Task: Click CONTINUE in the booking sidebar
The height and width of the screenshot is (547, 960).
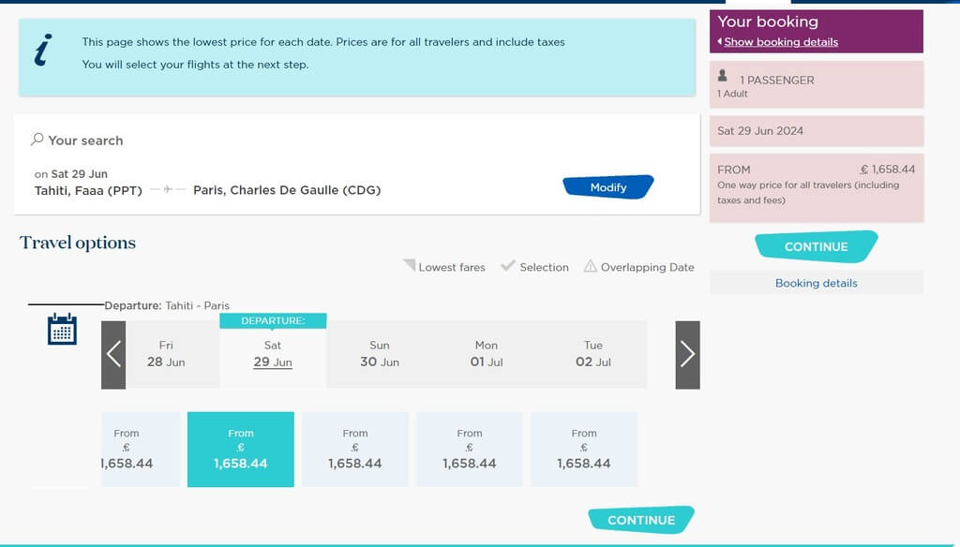Action: 817,246
